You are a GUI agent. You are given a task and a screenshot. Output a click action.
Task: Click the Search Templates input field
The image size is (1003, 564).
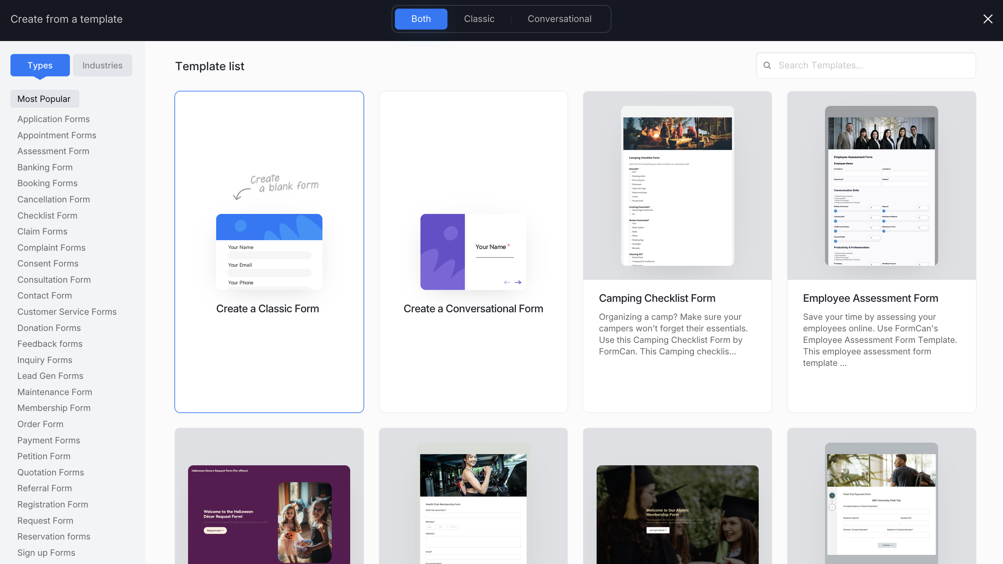click(x=872, y=66)
